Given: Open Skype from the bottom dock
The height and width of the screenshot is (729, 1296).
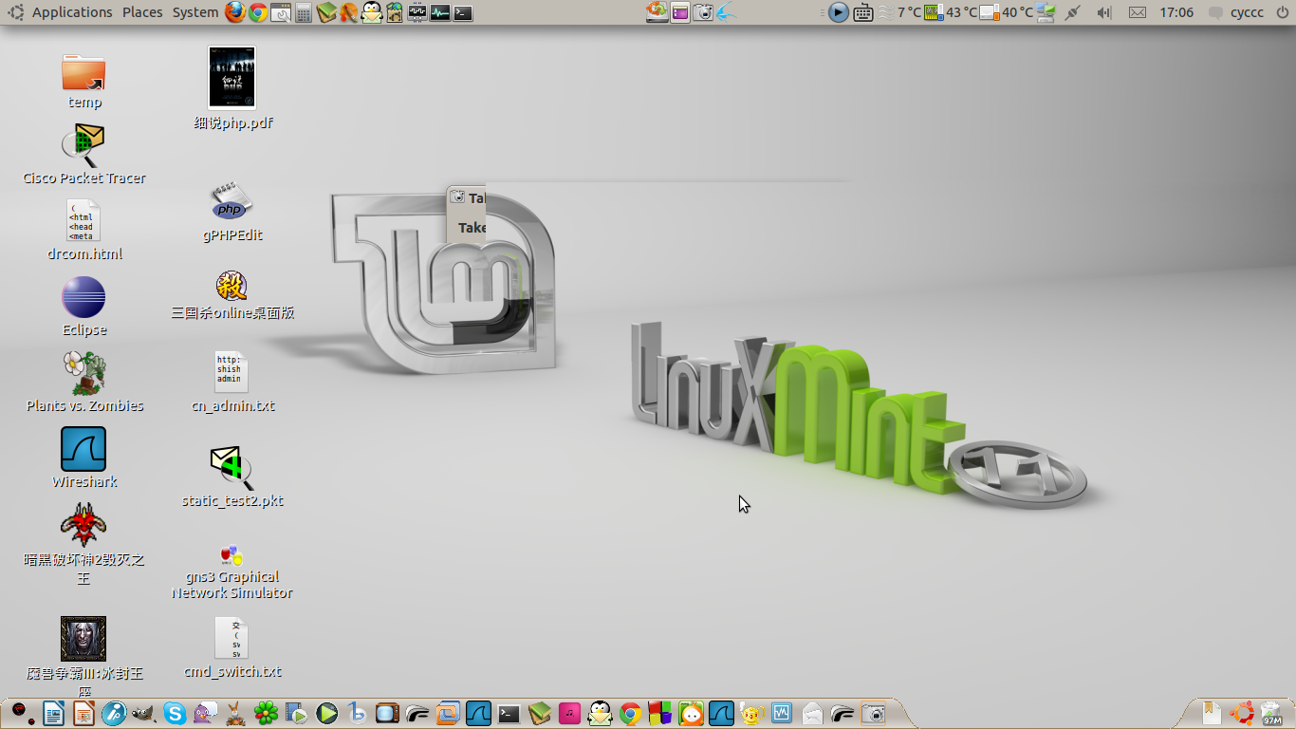Looking at the screenshot, I should (x=175, y=713).
